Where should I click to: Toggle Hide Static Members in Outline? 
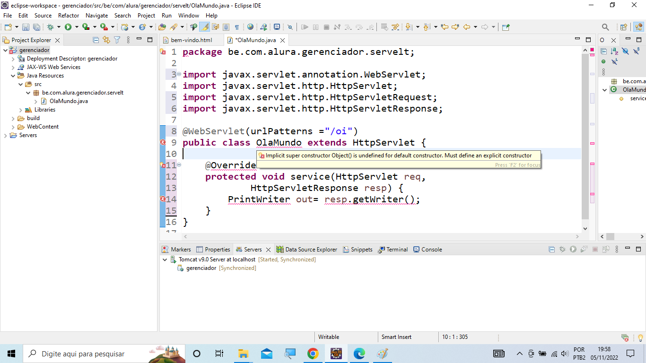click(636, 52)
